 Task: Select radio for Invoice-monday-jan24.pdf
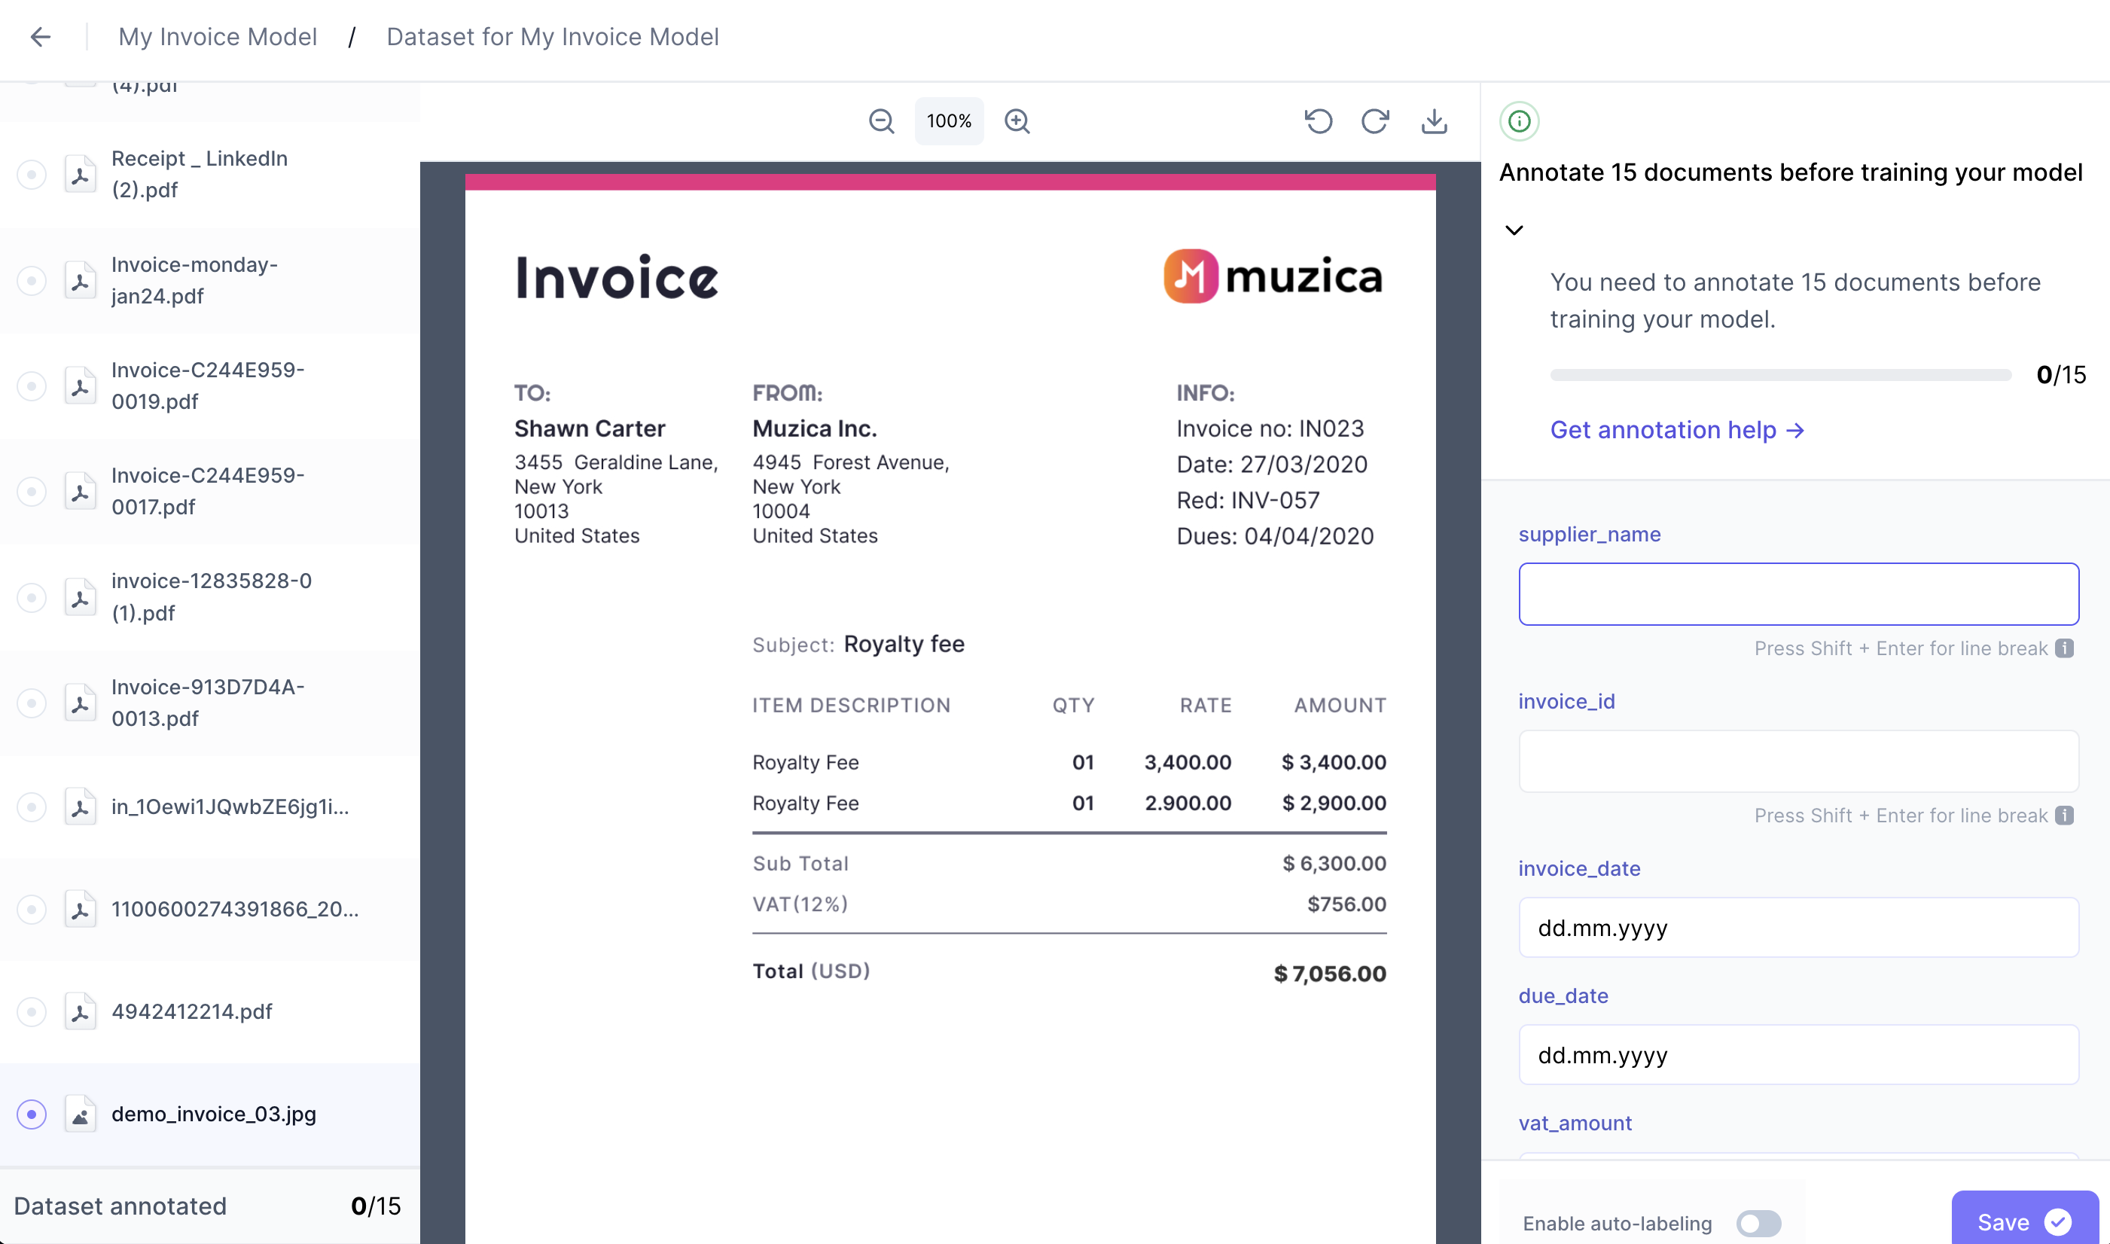pos(32,280)
